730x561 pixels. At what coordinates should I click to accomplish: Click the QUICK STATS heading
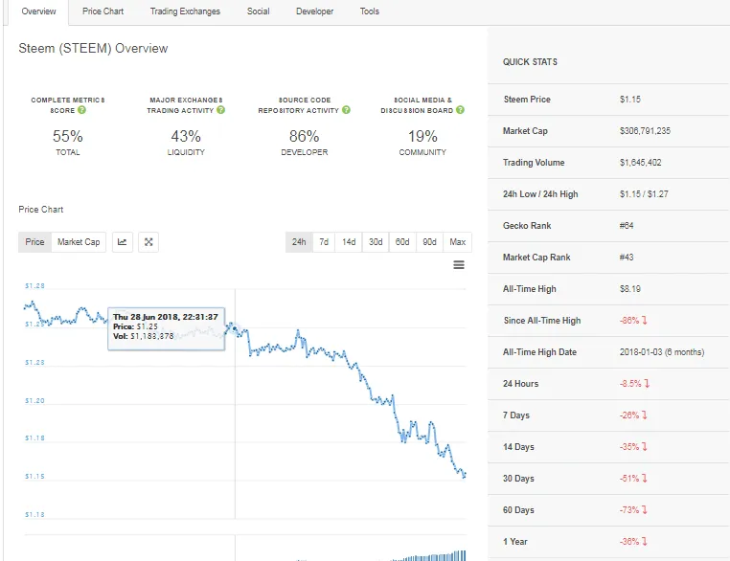530,62
